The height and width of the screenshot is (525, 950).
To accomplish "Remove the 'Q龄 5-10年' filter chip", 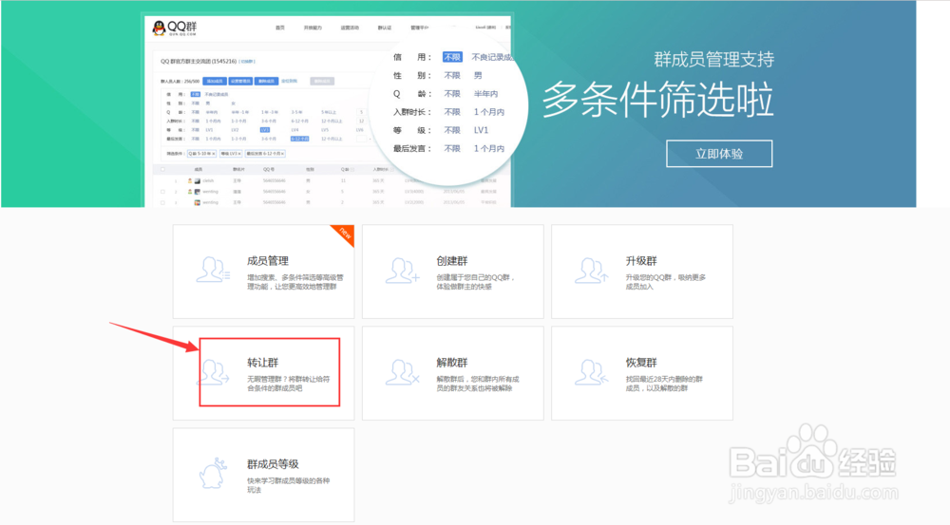I will tap(213, 154).
